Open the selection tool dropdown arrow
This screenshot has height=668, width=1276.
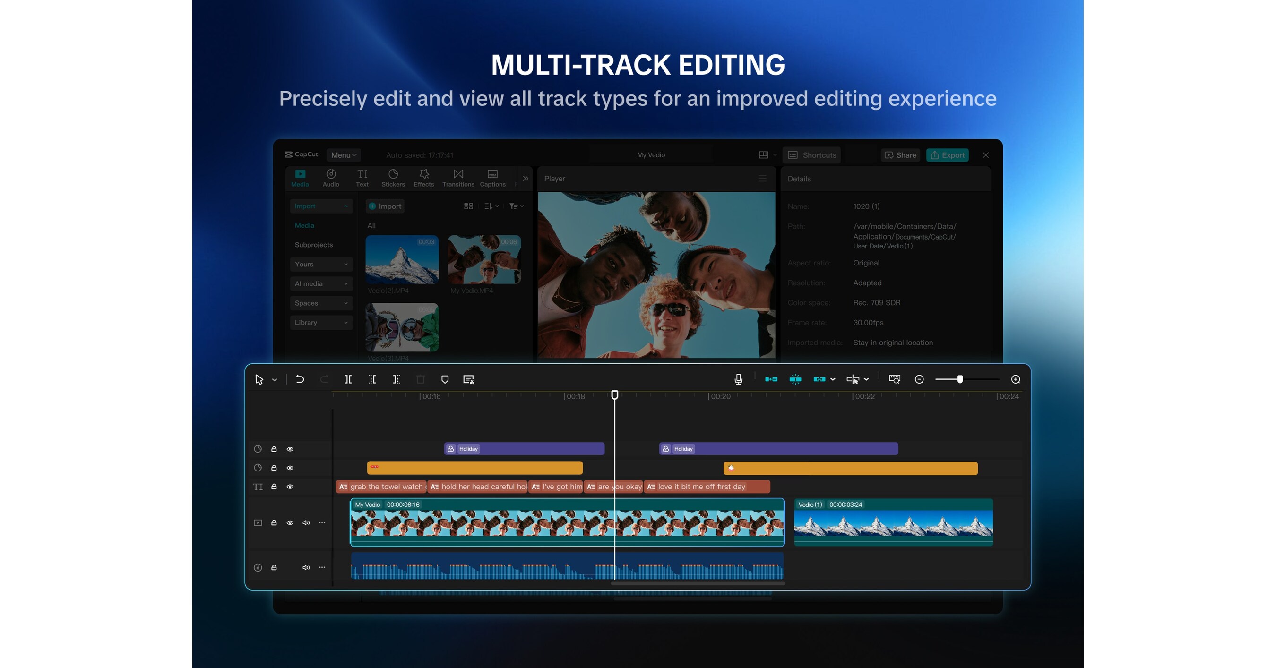tap(275, 380)
